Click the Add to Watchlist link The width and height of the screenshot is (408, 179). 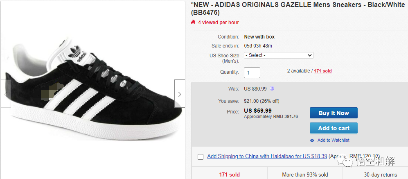(x=333, y=140)
